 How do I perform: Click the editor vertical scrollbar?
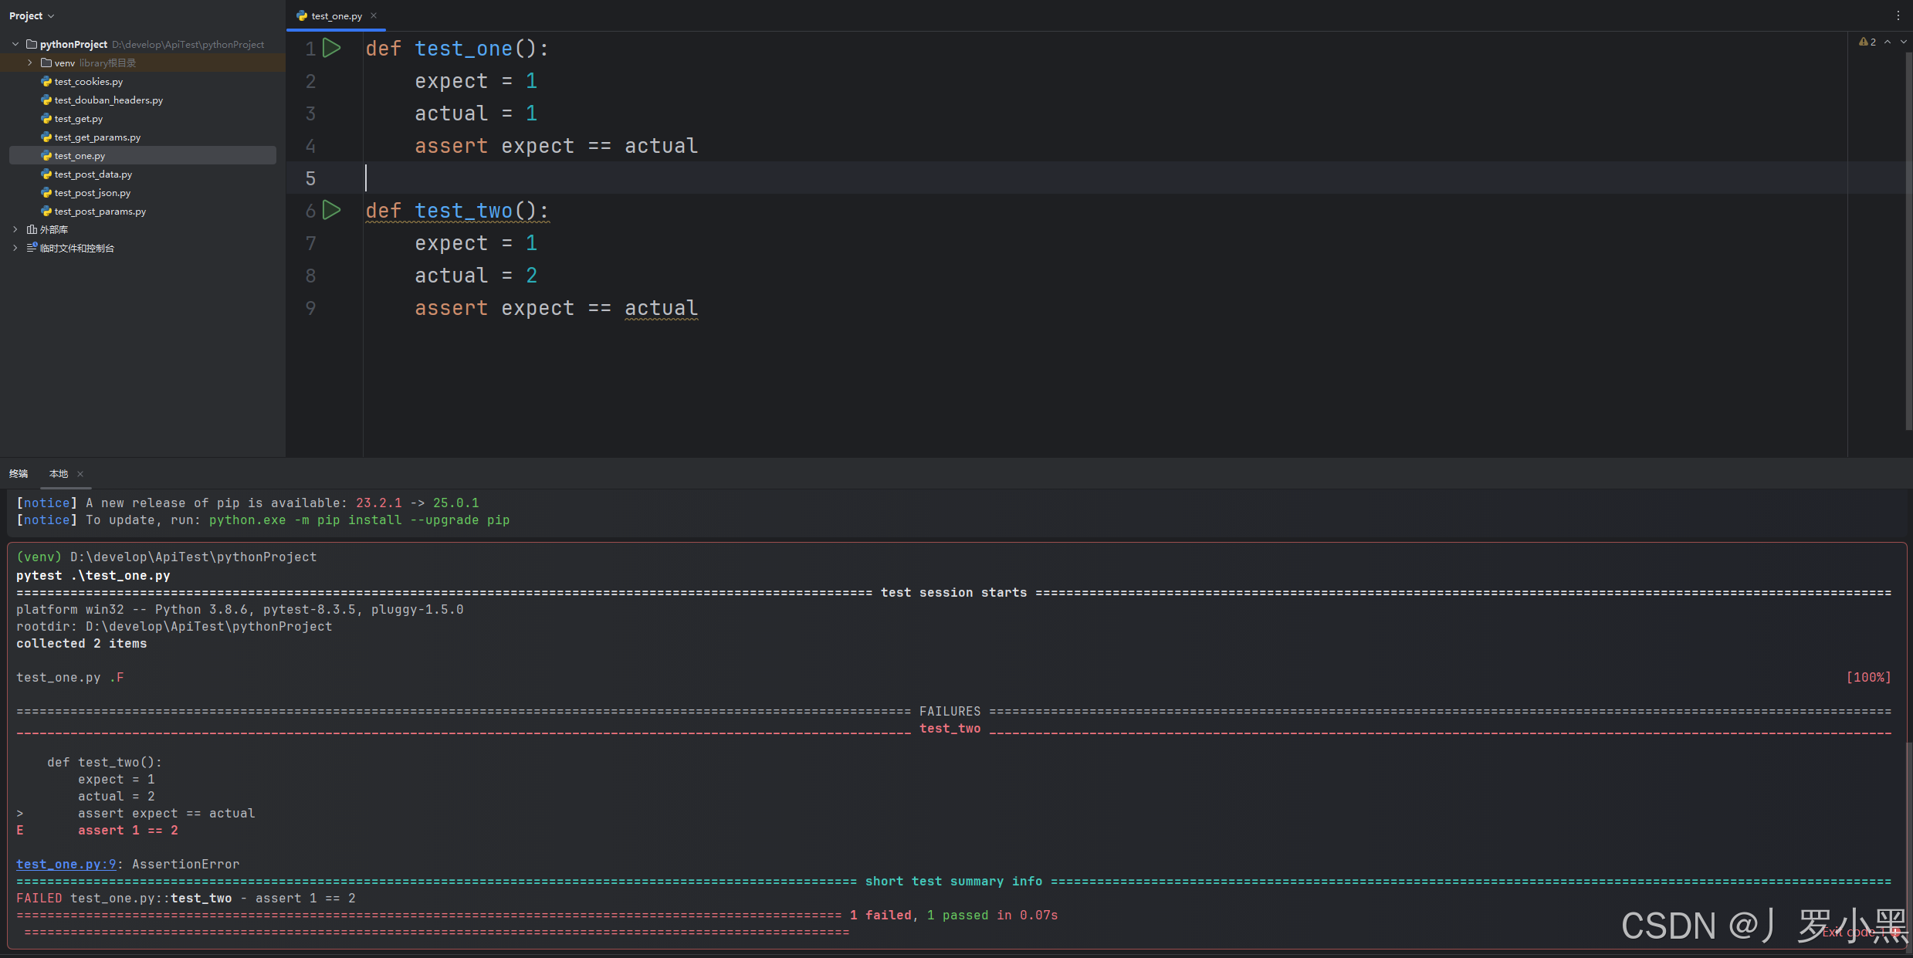click(1908, 239)
